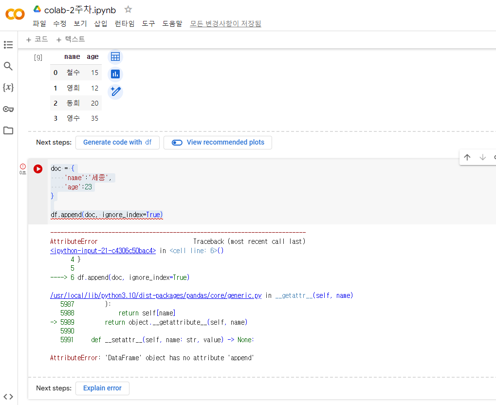Click the execution count [9] label

click(x=38, y=57)
